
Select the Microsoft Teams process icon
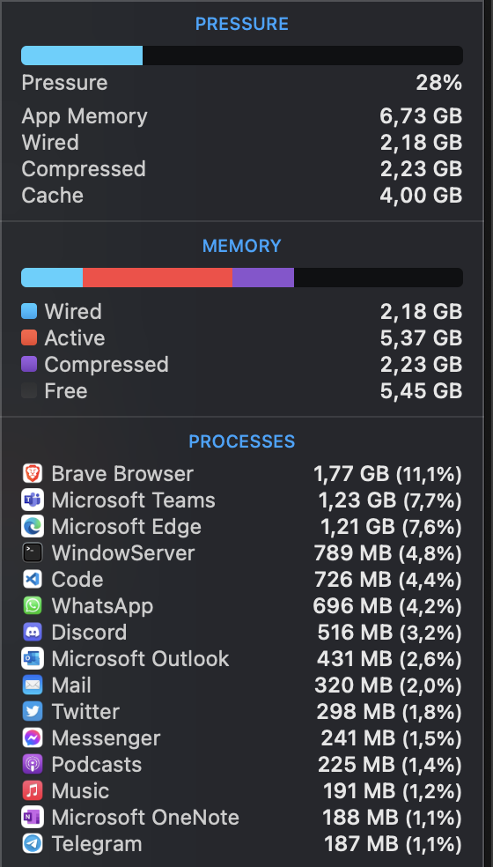(x=33, y=500)
